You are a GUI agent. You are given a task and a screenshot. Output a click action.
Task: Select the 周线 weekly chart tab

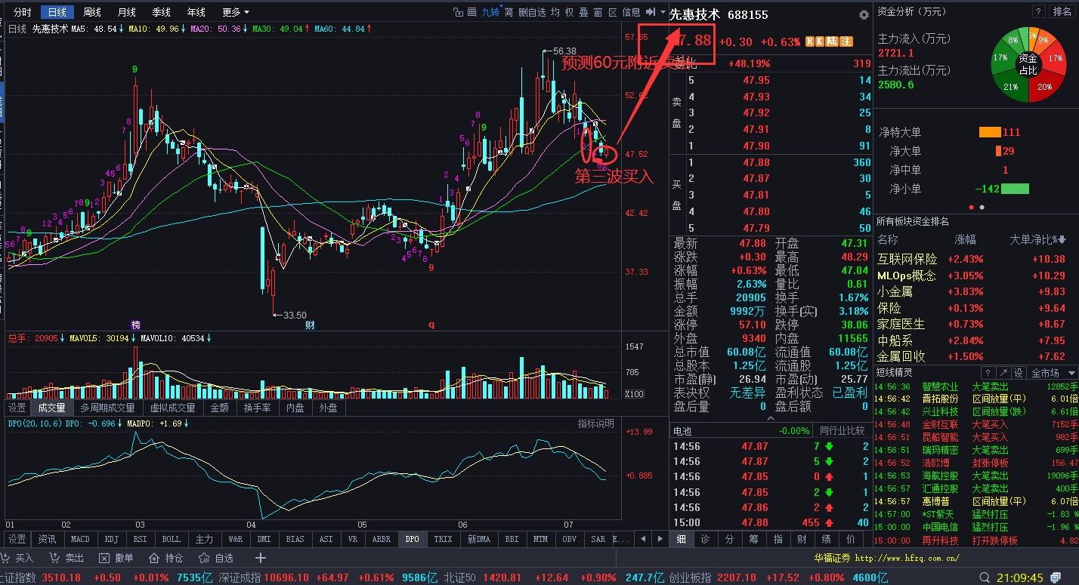coord(91,12)
